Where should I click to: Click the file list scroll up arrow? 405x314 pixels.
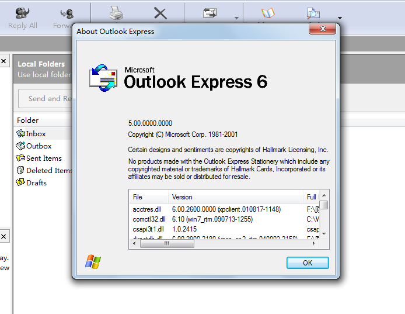point(324,195)
